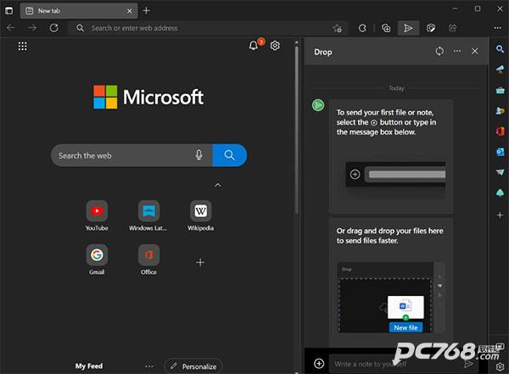The width and height of the screenshot is (509, 374).
Task: Open sidebar Games icon
Action: [x=500, y=111]
